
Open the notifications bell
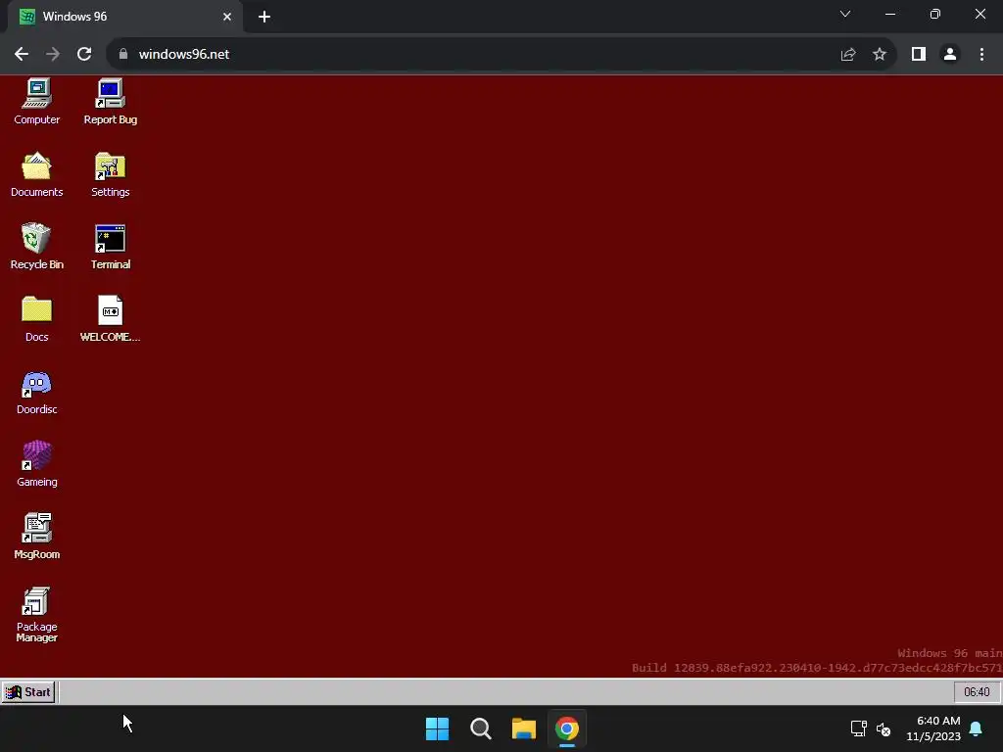[x=977, y=728]
